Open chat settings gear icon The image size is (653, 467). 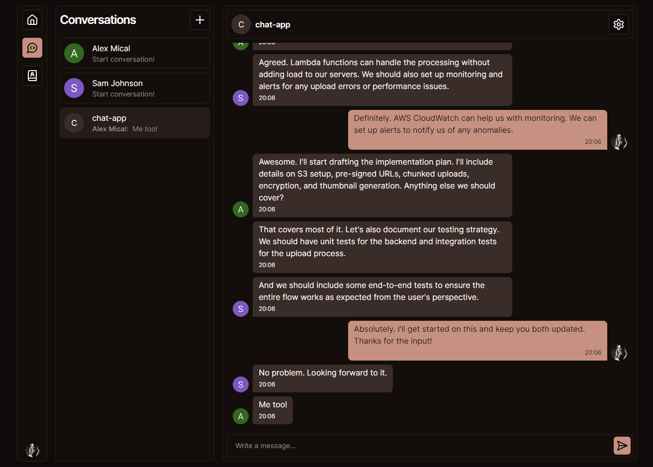click(x=619, y=24)
